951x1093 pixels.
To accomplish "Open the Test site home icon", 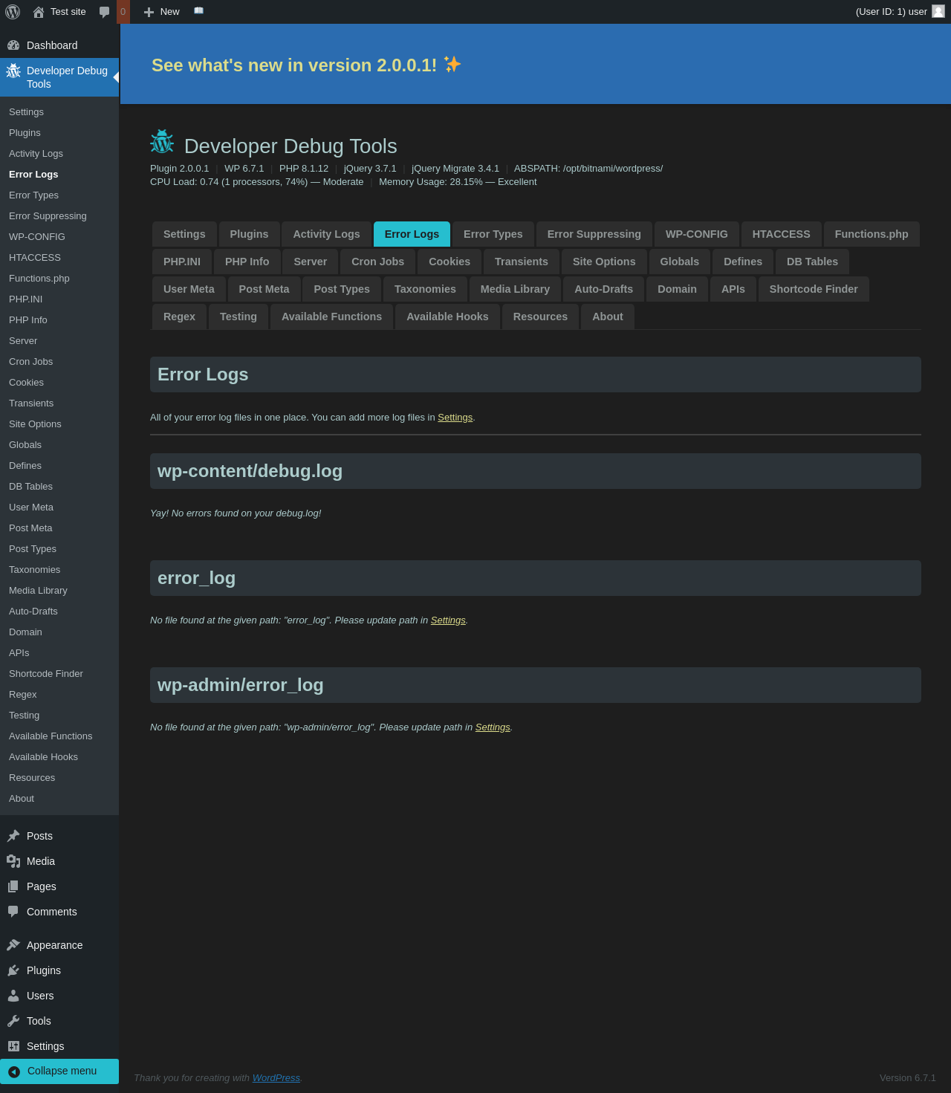I will (39, 12).
